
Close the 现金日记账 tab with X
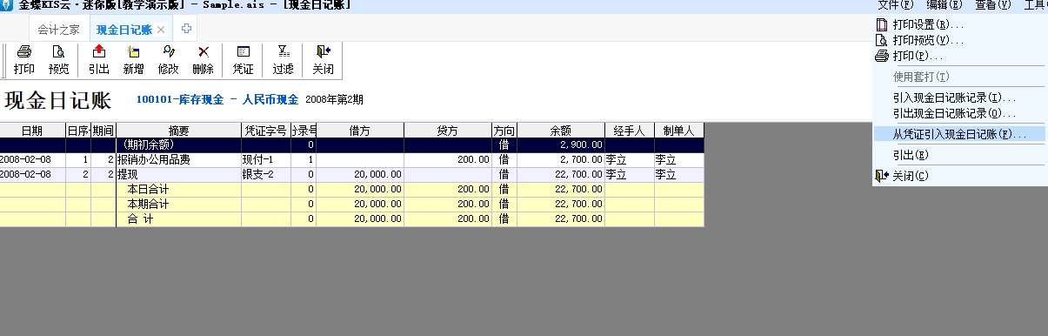coord(161,30)
